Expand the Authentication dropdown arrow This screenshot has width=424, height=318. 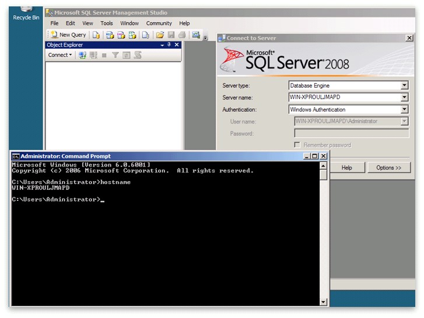[404, 109]
